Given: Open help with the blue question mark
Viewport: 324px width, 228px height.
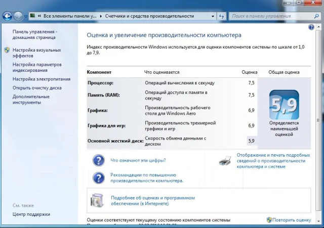Looking at the screenshot, I should (x=311, y=27).
